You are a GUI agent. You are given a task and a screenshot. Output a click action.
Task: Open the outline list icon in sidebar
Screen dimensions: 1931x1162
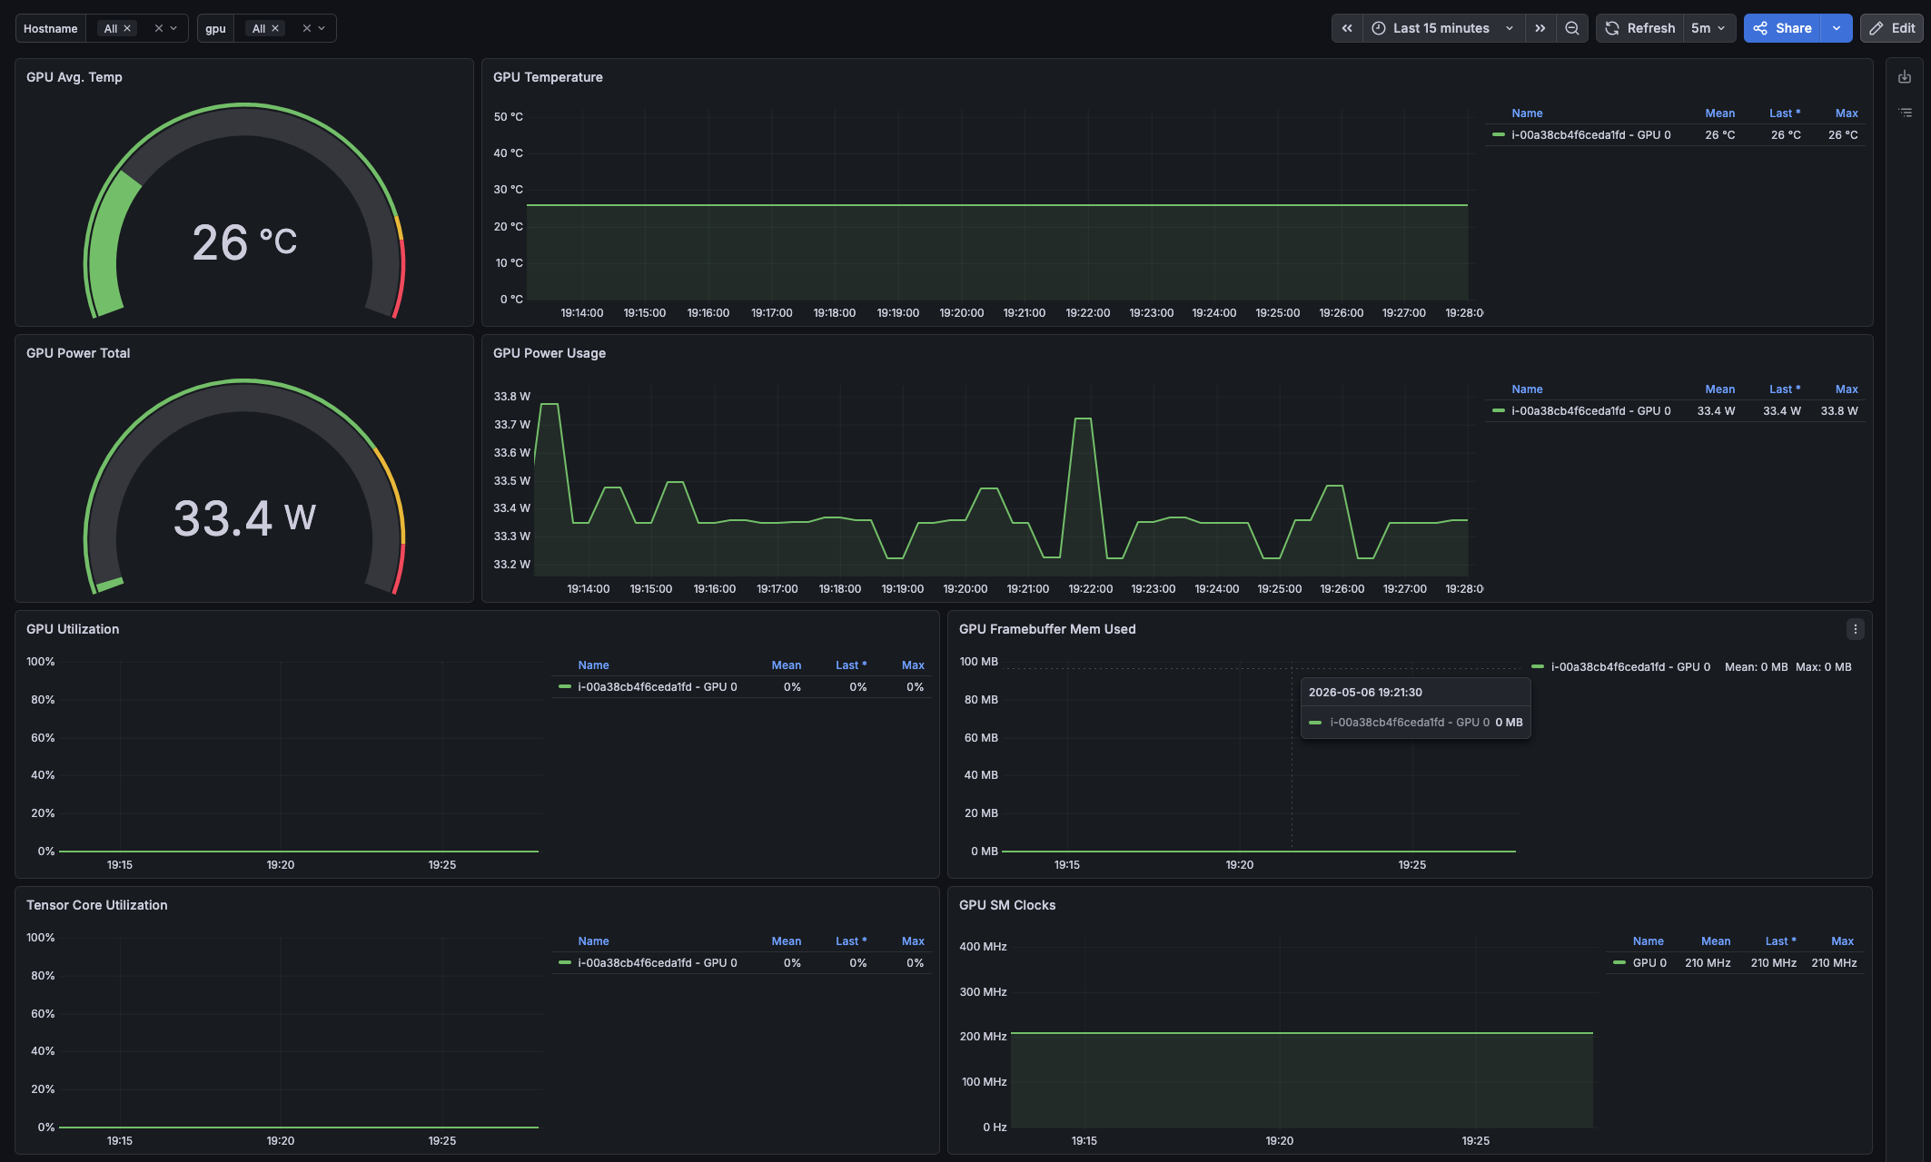point(1905,113)
